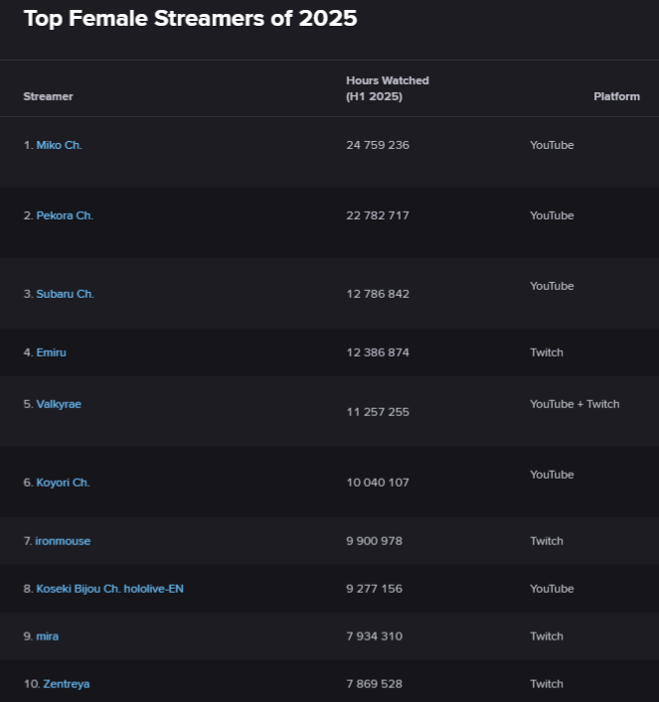Click the Hours Watched (H1 2025) column header

[387, 88]
